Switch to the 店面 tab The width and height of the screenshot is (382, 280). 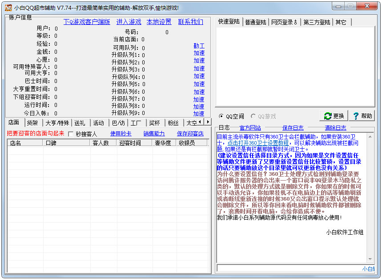click(x=14, y=122)
